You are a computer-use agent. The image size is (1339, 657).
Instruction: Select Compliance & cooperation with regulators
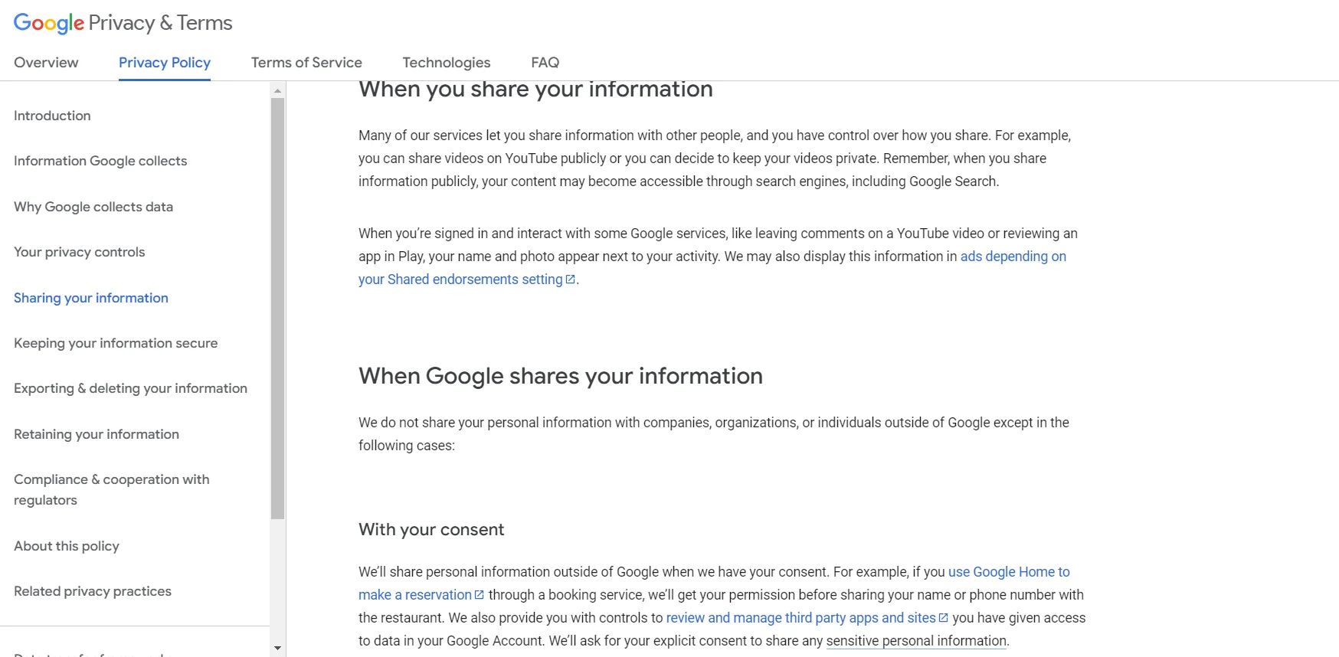click(112, 489)
